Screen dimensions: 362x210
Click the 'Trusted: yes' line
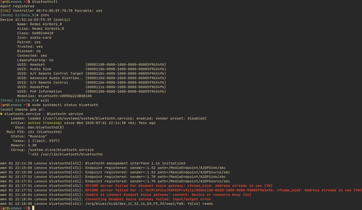30,47
